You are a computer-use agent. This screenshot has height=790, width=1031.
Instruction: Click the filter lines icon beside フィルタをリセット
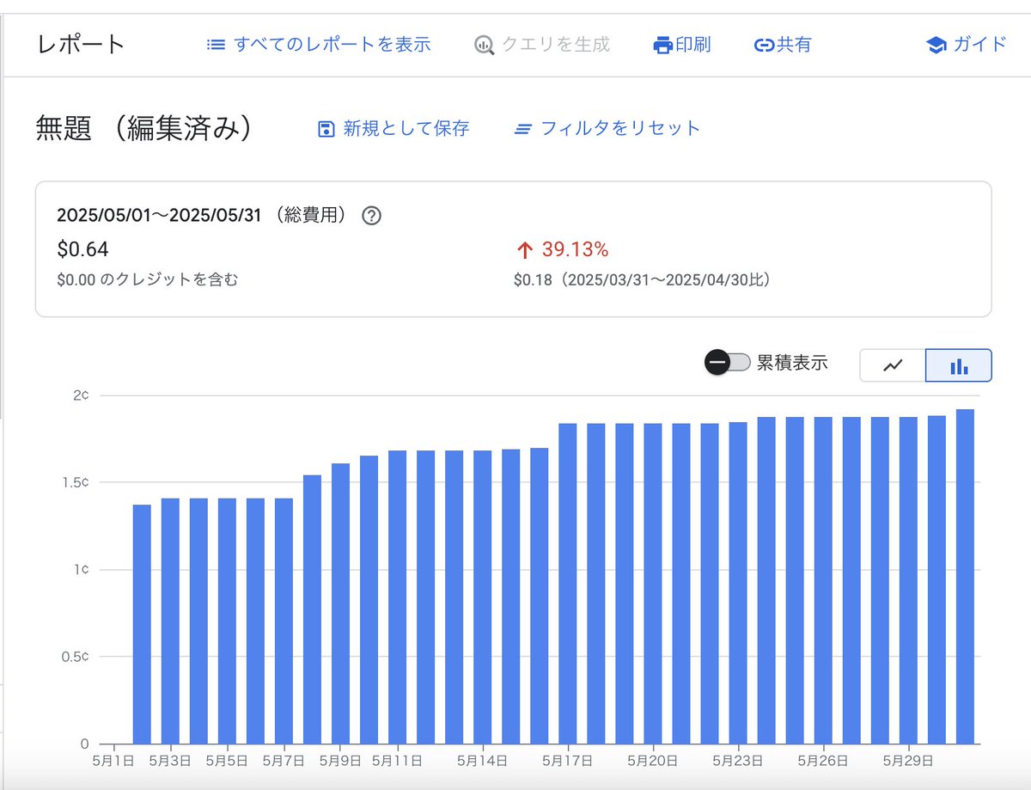point(522,130)
